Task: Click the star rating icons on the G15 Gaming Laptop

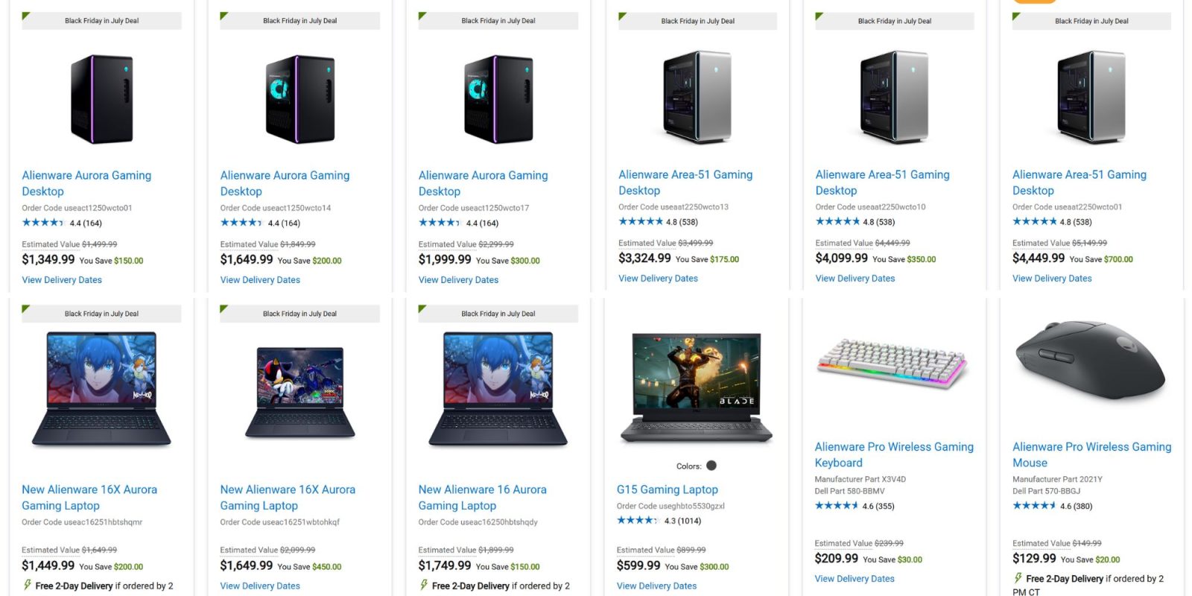Action: pyautogui.click(x=638, y=521)
